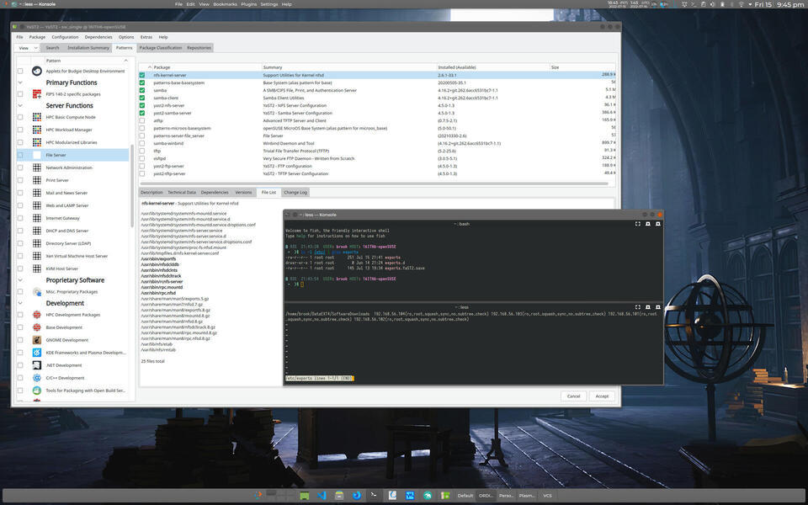This screenshot has height=505, width=808.
Task: Launch Firefox from the bottom dock
Action: pos(357,495)
